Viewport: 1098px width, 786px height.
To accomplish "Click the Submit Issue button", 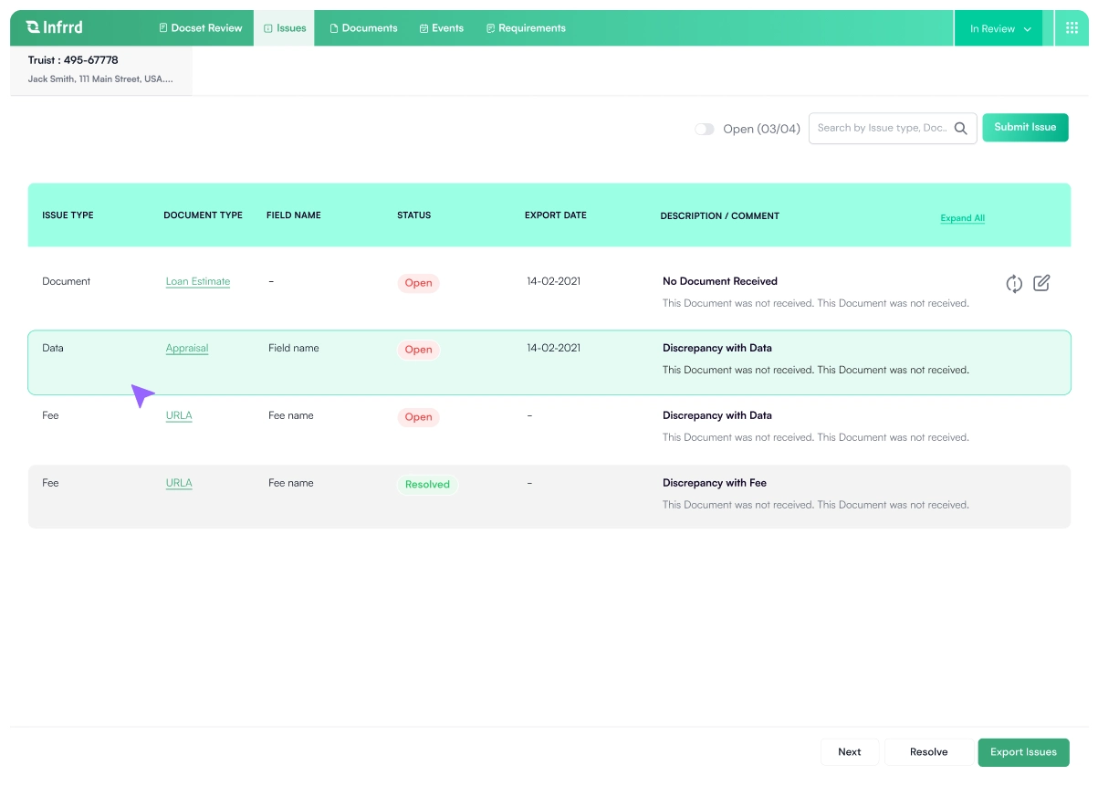I will [x=1025, y=128].
